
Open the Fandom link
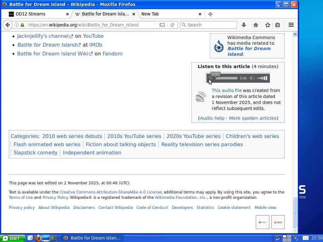pos(113,54)
